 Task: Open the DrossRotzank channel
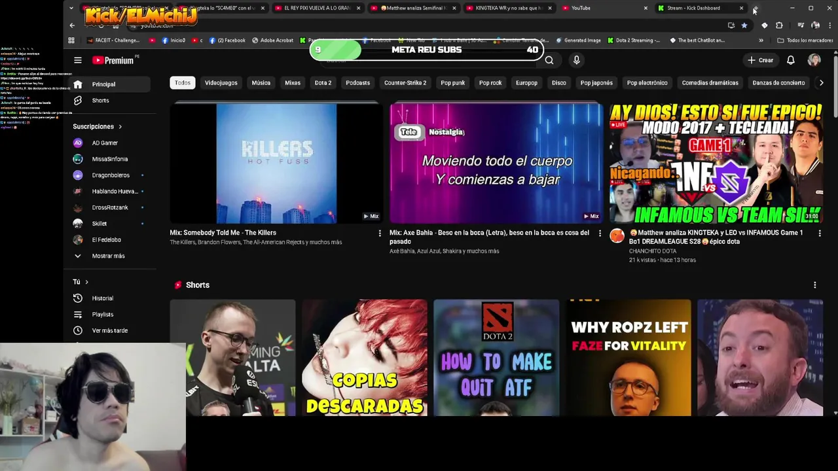tap(109, 207)
